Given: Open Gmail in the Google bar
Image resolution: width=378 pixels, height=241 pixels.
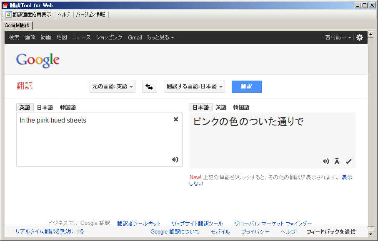Looking at the screenshot, I should pyautogui.click(x=135, y=37).
